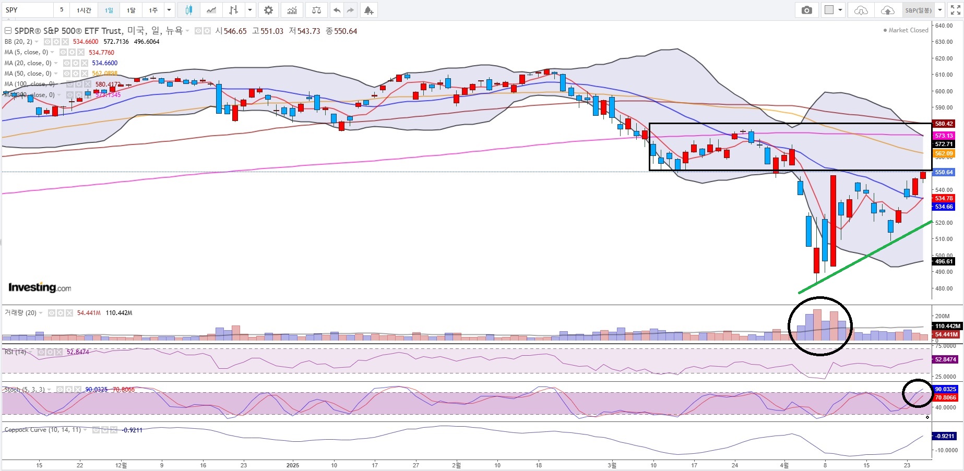
Task: Hide the SPDR S&P 500 price series
Action: (x=198, y=31)
